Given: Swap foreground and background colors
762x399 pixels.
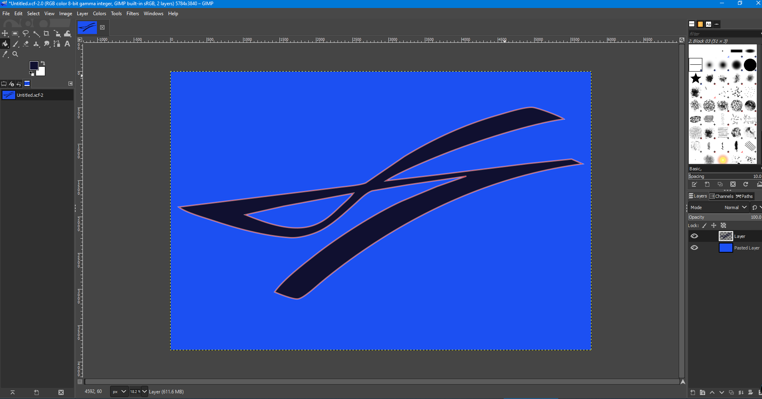Looking at the screenshot, I should [43, 63].
